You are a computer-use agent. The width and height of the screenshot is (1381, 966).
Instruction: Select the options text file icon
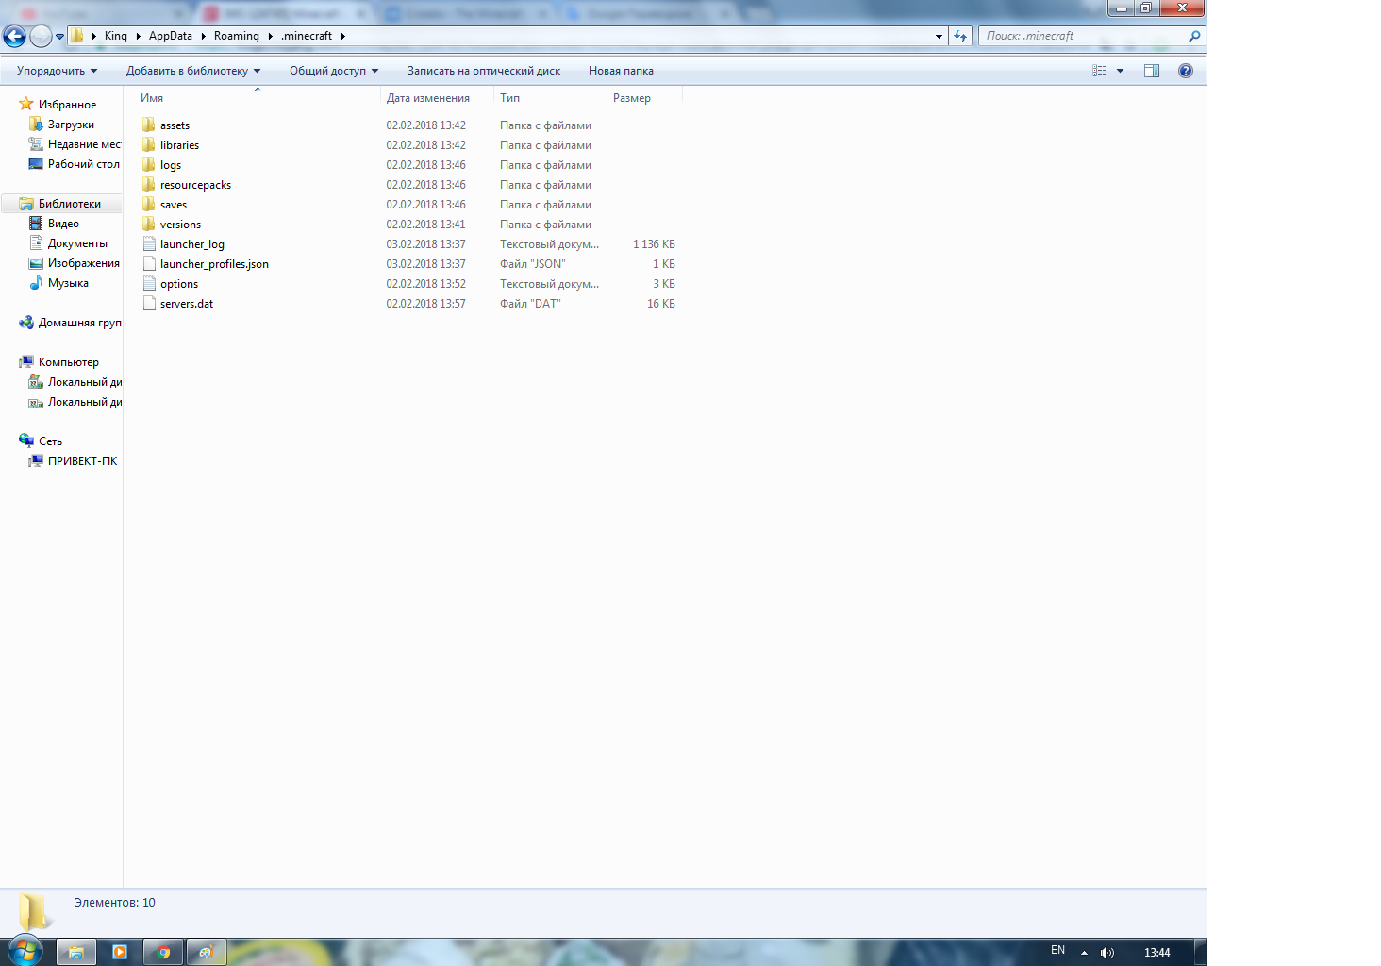[x=149, y=283]
